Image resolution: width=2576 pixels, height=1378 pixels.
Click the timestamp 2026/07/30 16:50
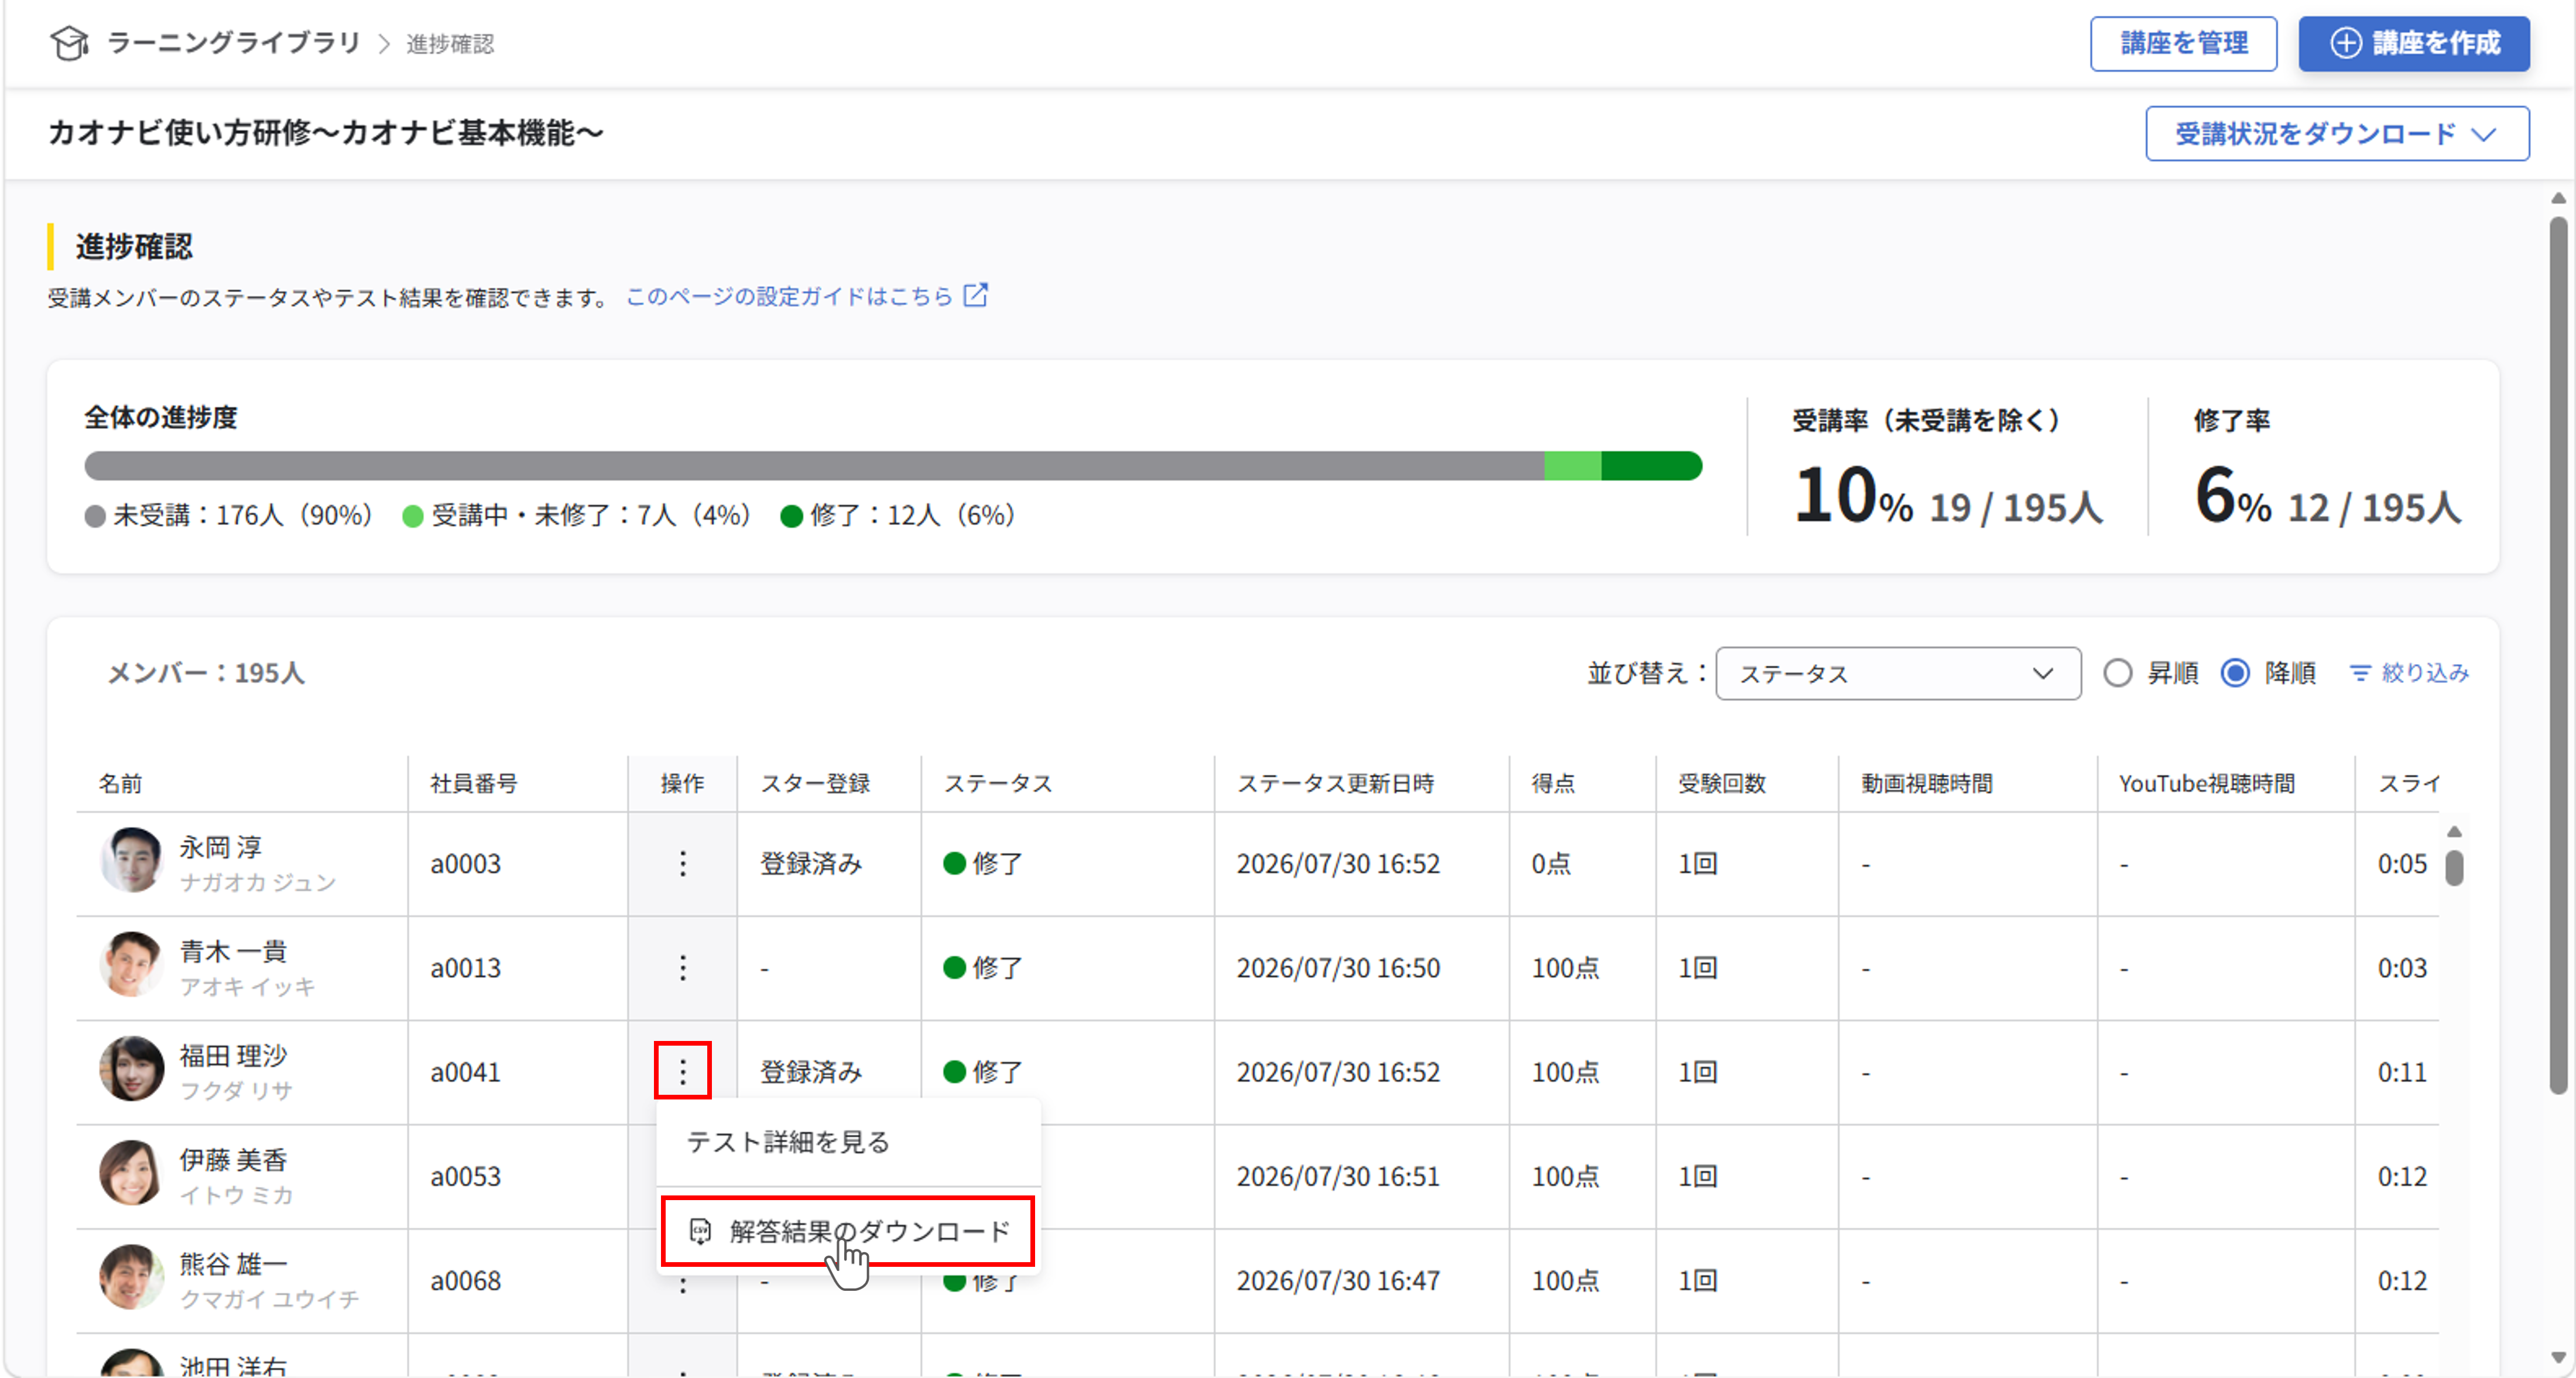(1338, 967)
